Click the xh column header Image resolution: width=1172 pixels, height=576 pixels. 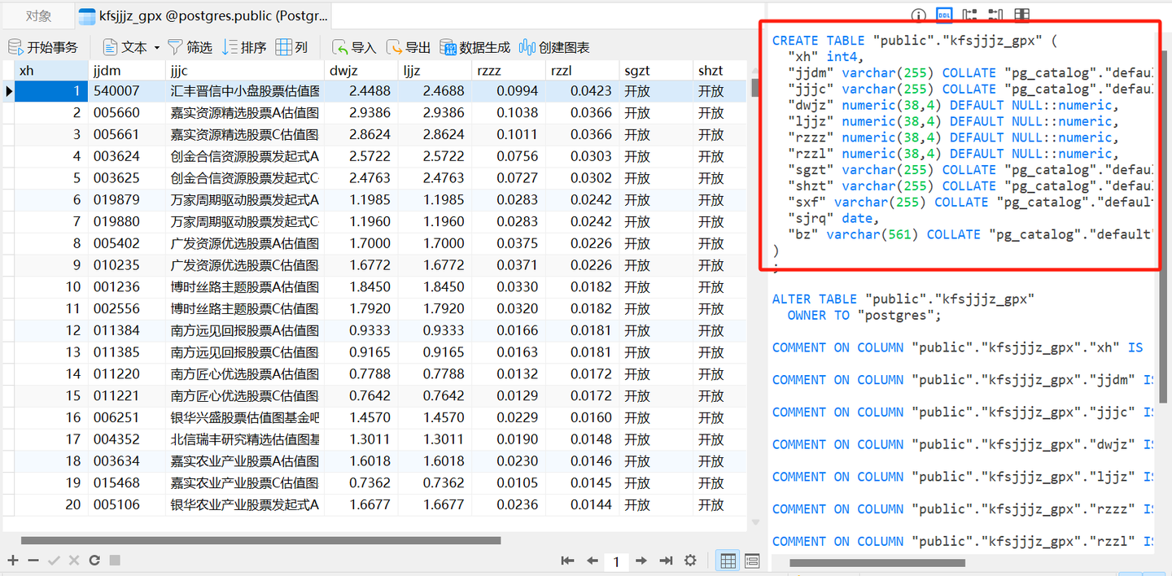pyautogui.click(x=50, y=71)
